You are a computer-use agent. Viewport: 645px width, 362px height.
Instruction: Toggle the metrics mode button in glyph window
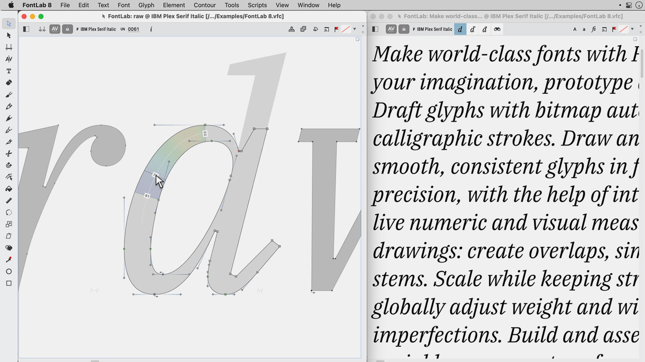tap(67, 29)
